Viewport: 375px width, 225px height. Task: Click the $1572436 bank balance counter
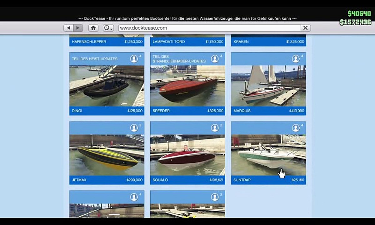[x=356, y=22]
